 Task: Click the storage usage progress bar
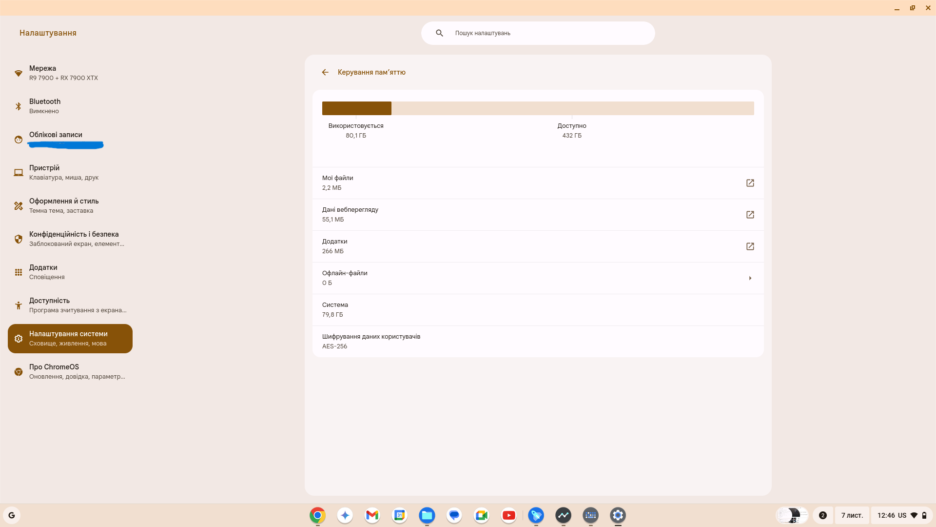[x=537, y=108]
